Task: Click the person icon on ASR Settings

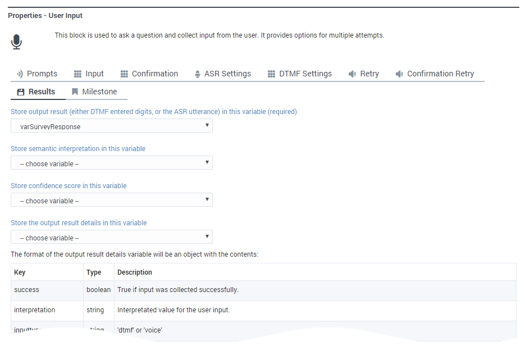Action: point(197,73)
